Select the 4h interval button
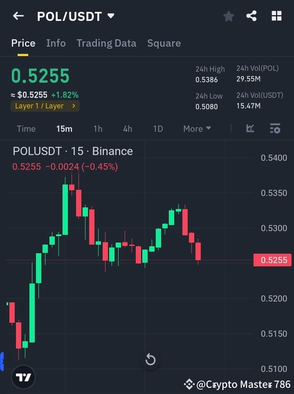Viewport: 294px width, 394px height. [x=128, y=128]
